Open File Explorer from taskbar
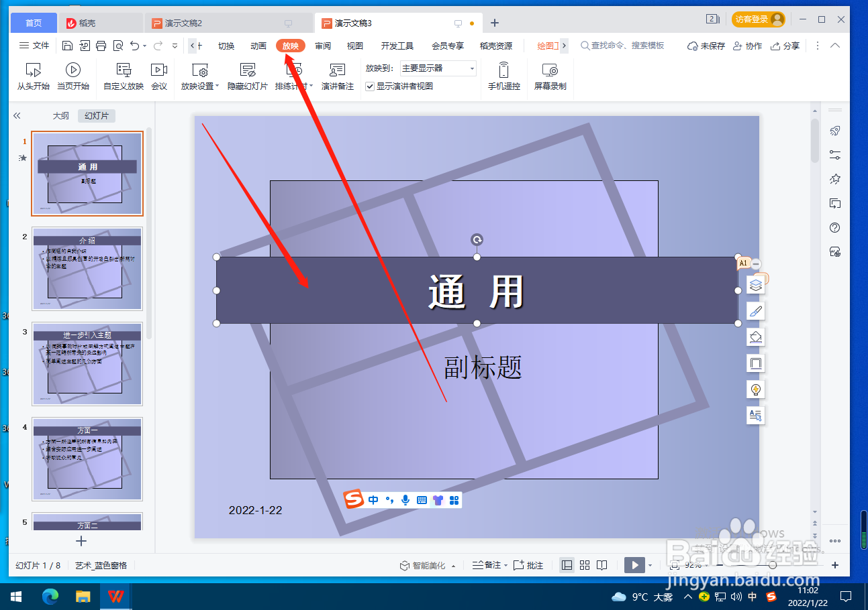Screen dimensions: 868x610 pyautogui.click(x=83, y=596)
